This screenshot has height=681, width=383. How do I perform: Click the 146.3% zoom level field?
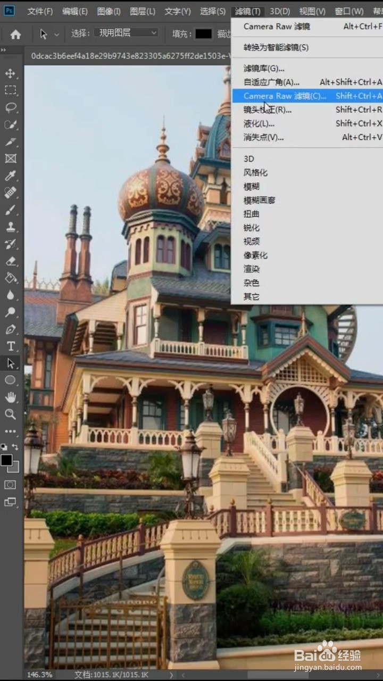40,674
